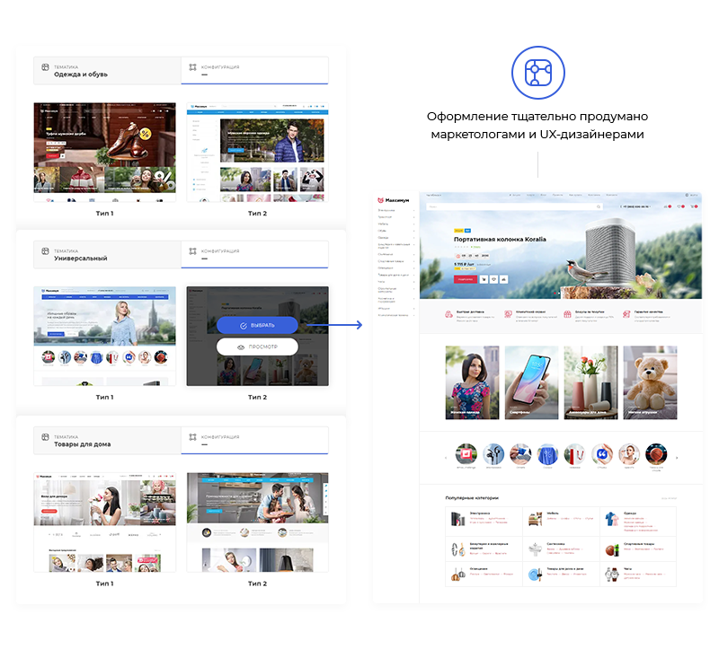Choose Тип 2 thumbnail under Одежда и обувь
The height and width of the screenshot is (658, 719).
[257, 152]
